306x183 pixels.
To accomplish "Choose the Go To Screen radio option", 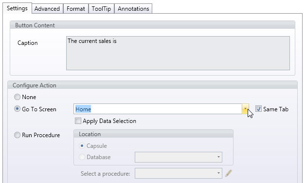I will [17, 109].
